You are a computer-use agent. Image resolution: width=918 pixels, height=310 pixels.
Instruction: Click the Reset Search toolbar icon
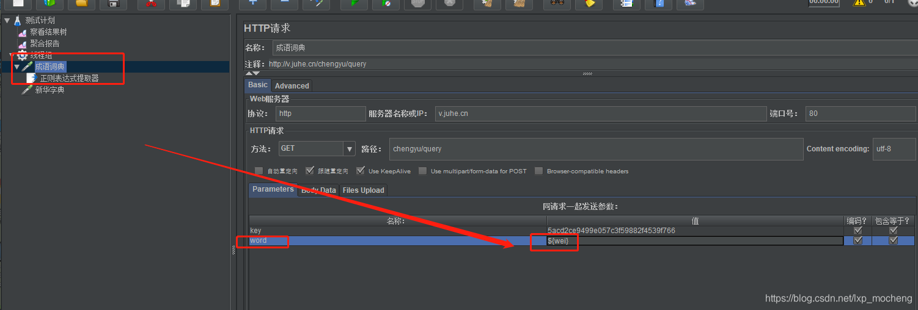coord(589,4)
